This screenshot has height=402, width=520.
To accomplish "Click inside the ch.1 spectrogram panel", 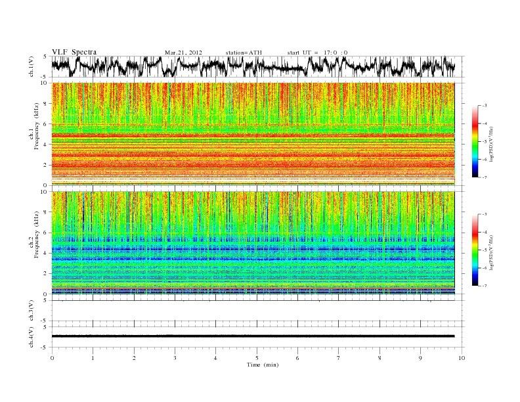I will [x=253, y=134].
